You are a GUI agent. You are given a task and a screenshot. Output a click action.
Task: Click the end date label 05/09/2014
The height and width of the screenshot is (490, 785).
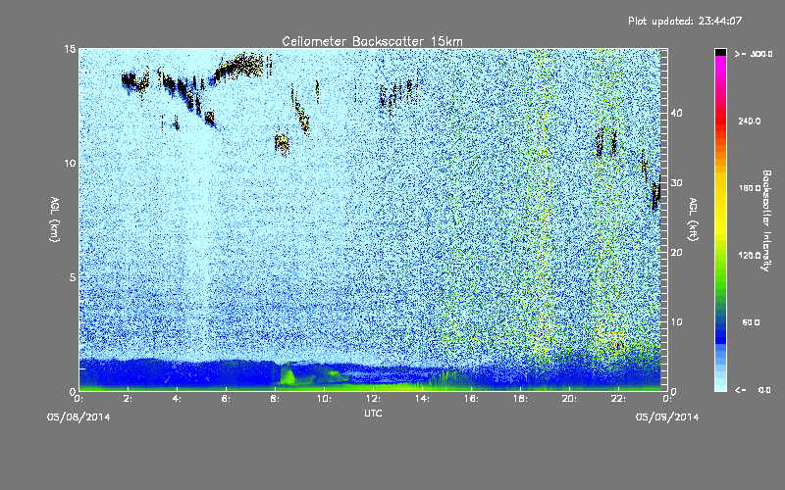point(667,417)
